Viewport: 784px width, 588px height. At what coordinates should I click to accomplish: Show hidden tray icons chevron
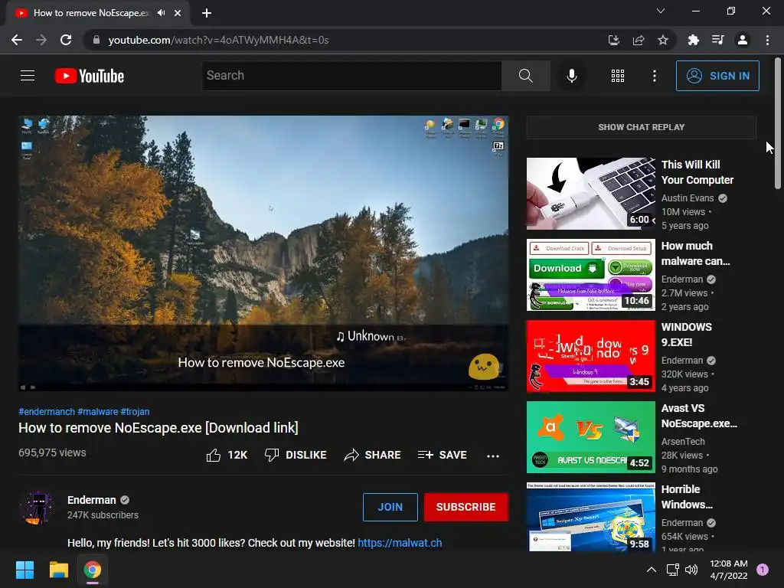pos(651,570)
